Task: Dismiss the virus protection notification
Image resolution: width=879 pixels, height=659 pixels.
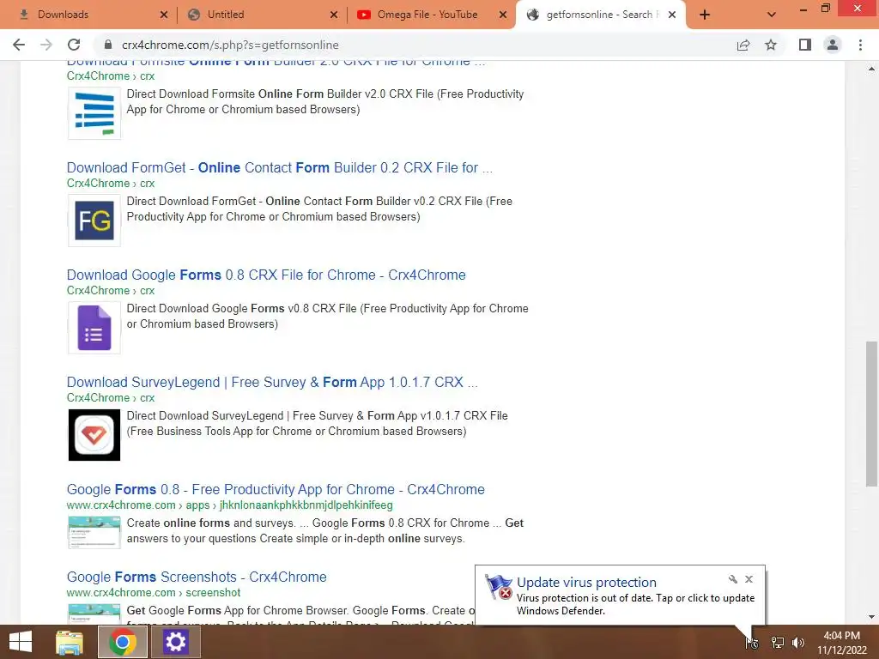Action: click(749, 579)
